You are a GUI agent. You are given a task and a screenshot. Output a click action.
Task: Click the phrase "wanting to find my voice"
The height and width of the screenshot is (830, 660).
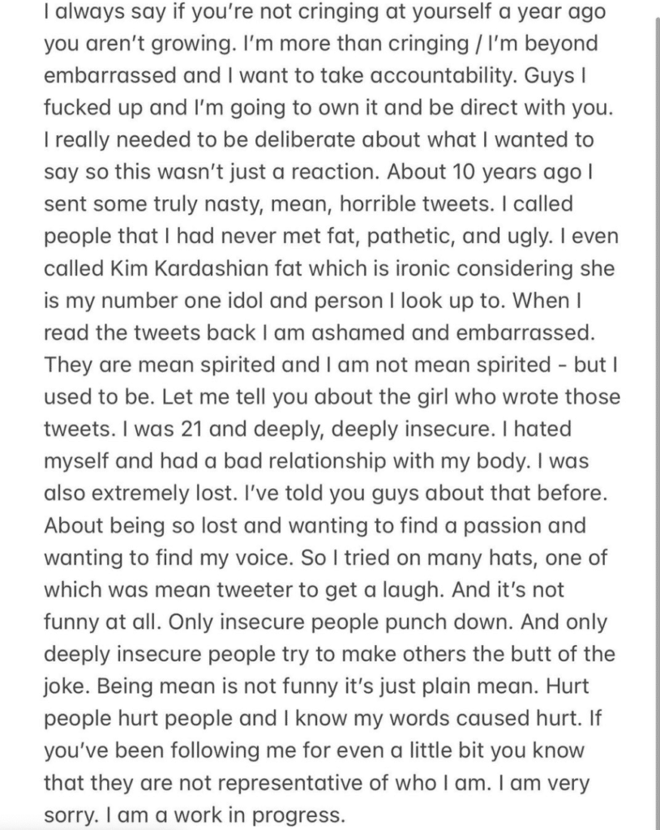169,558
